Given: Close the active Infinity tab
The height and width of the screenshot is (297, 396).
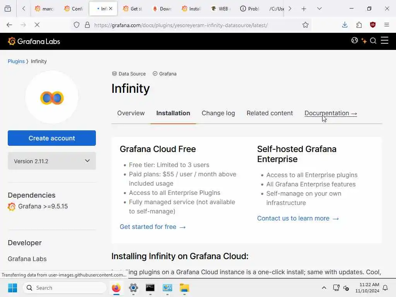Looking at the screenshot, I should coord(110,9).
